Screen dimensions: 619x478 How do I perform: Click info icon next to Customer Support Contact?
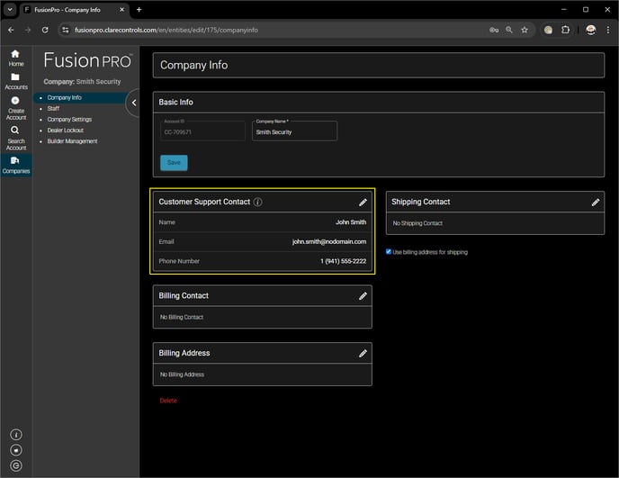point(258,203)
